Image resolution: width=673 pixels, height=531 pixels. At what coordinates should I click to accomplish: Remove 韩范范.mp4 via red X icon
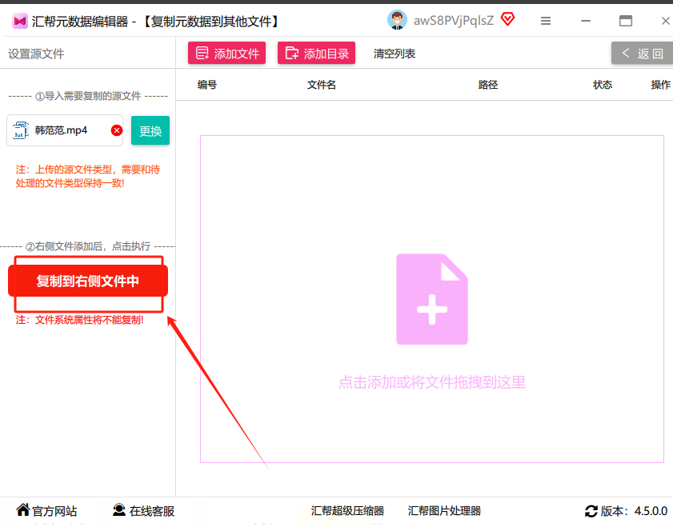[116, 130]
